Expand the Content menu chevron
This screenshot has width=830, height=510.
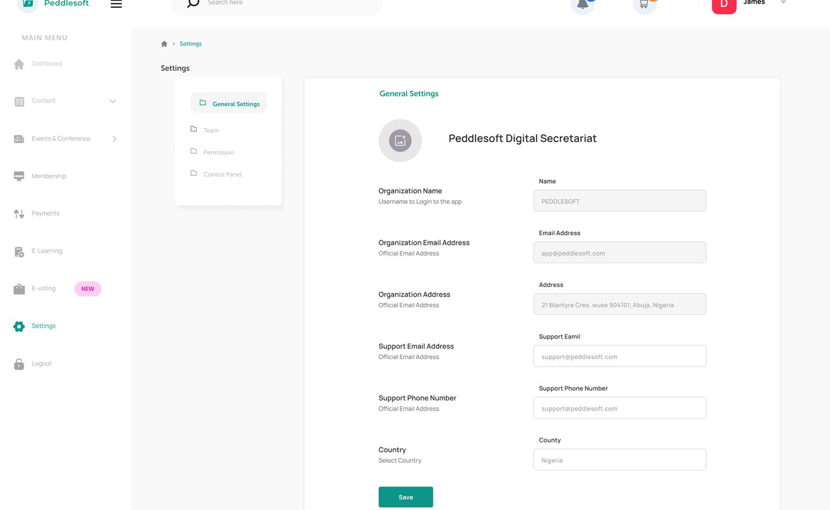click(x=113, y=101)
